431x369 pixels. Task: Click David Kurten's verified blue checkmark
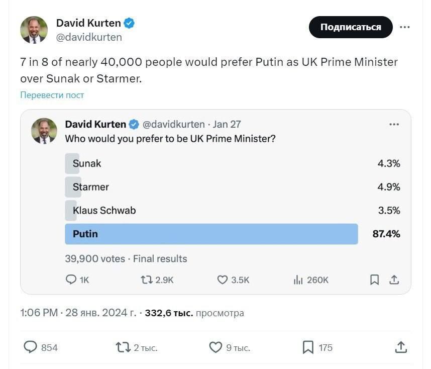(x=130, y=23)
